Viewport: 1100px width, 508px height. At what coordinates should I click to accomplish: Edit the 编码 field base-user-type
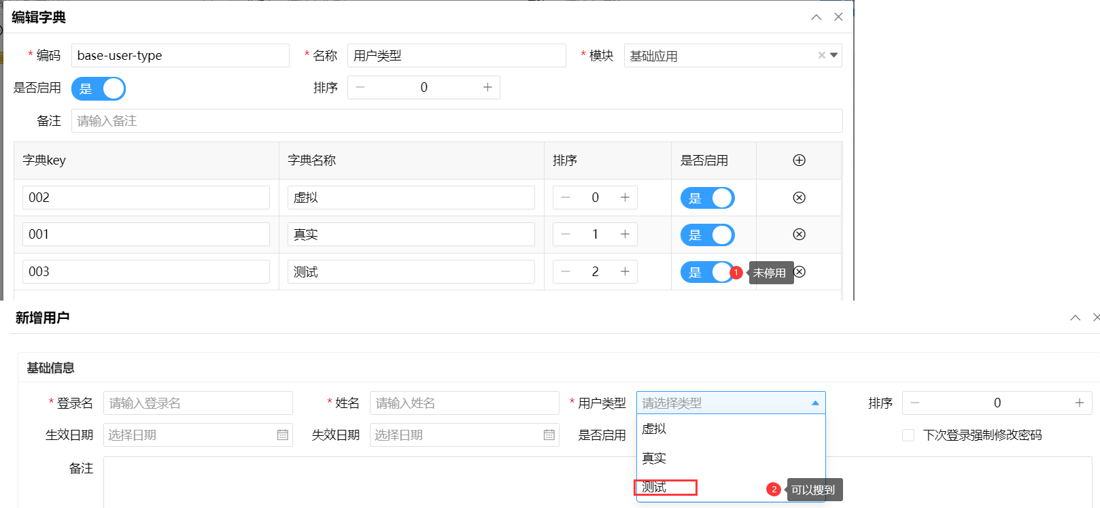tap(180, 56)
